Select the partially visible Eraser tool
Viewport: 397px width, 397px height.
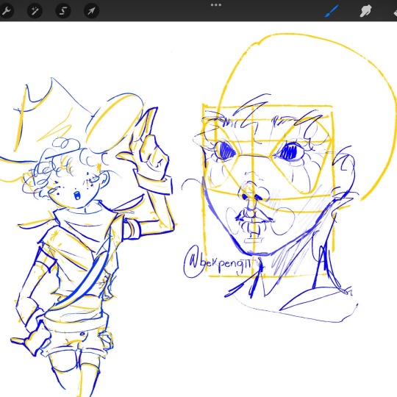(395, 12)
